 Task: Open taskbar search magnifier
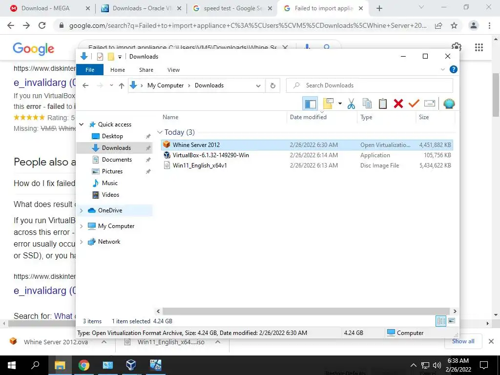tap(35, 365)
